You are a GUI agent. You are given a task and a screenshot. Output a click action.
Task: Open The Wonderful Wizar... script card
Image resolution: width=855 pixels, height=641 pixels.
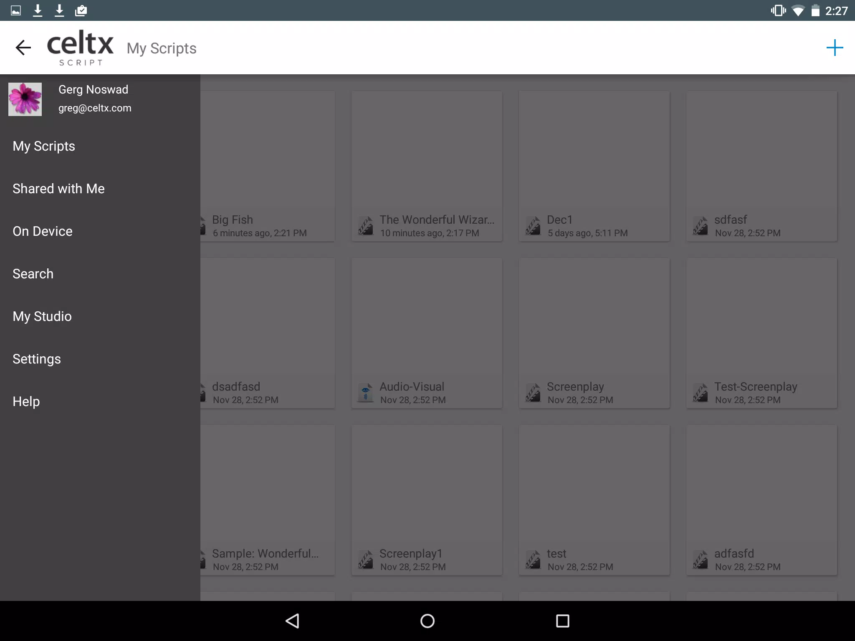tap(427, 166)
